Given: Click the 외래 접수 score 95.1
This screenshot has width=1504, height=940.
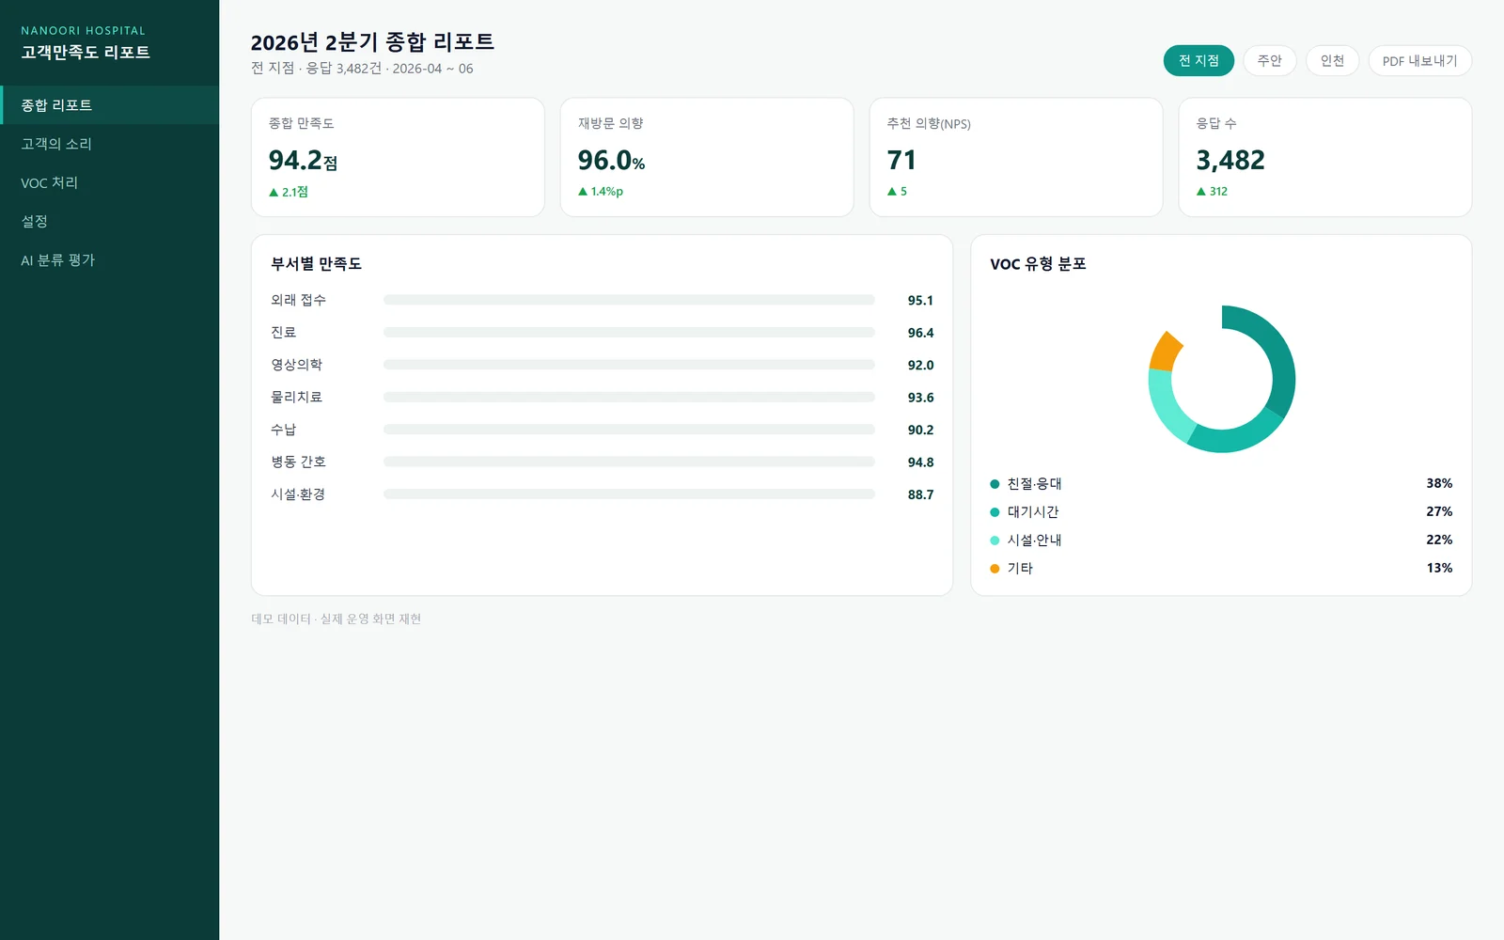Looking at the screenshot, I should pos(920,301).
